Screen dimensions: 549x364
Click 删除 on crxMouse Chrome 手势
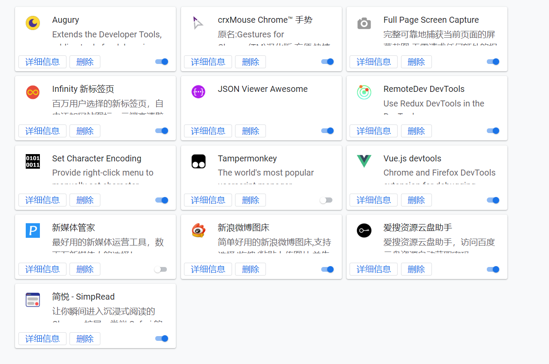(250, 61)
